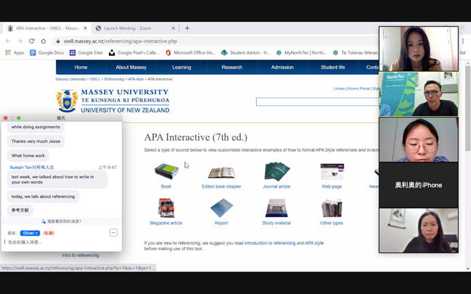Click the Report text link
The image size is (471, 294).
click(x=221, y=223)
